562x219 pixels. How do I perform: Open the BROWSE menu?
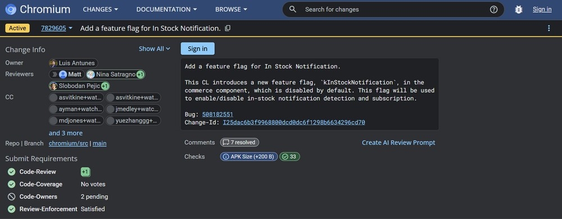click(231, 10)
